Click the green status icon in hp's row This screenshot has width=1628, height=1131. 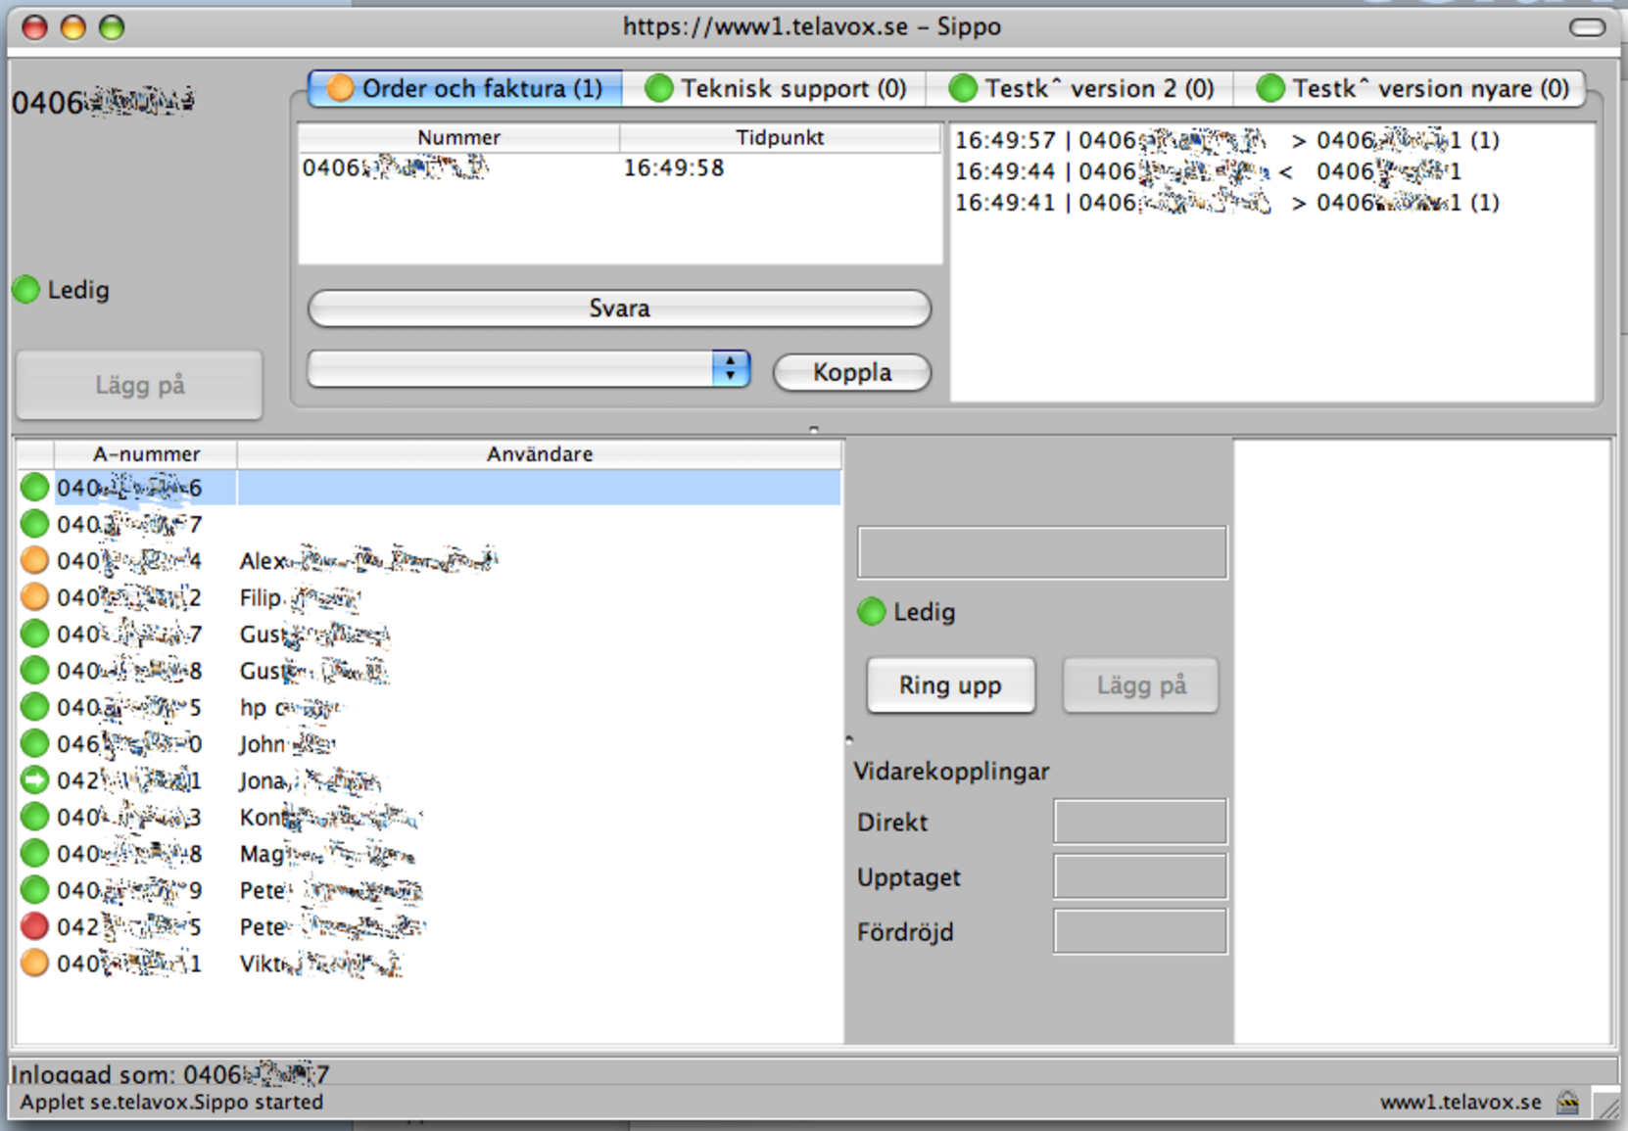(34, 707)
